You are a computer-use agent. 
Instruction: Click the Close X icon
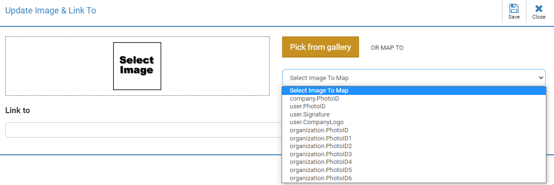click(539, 9)
